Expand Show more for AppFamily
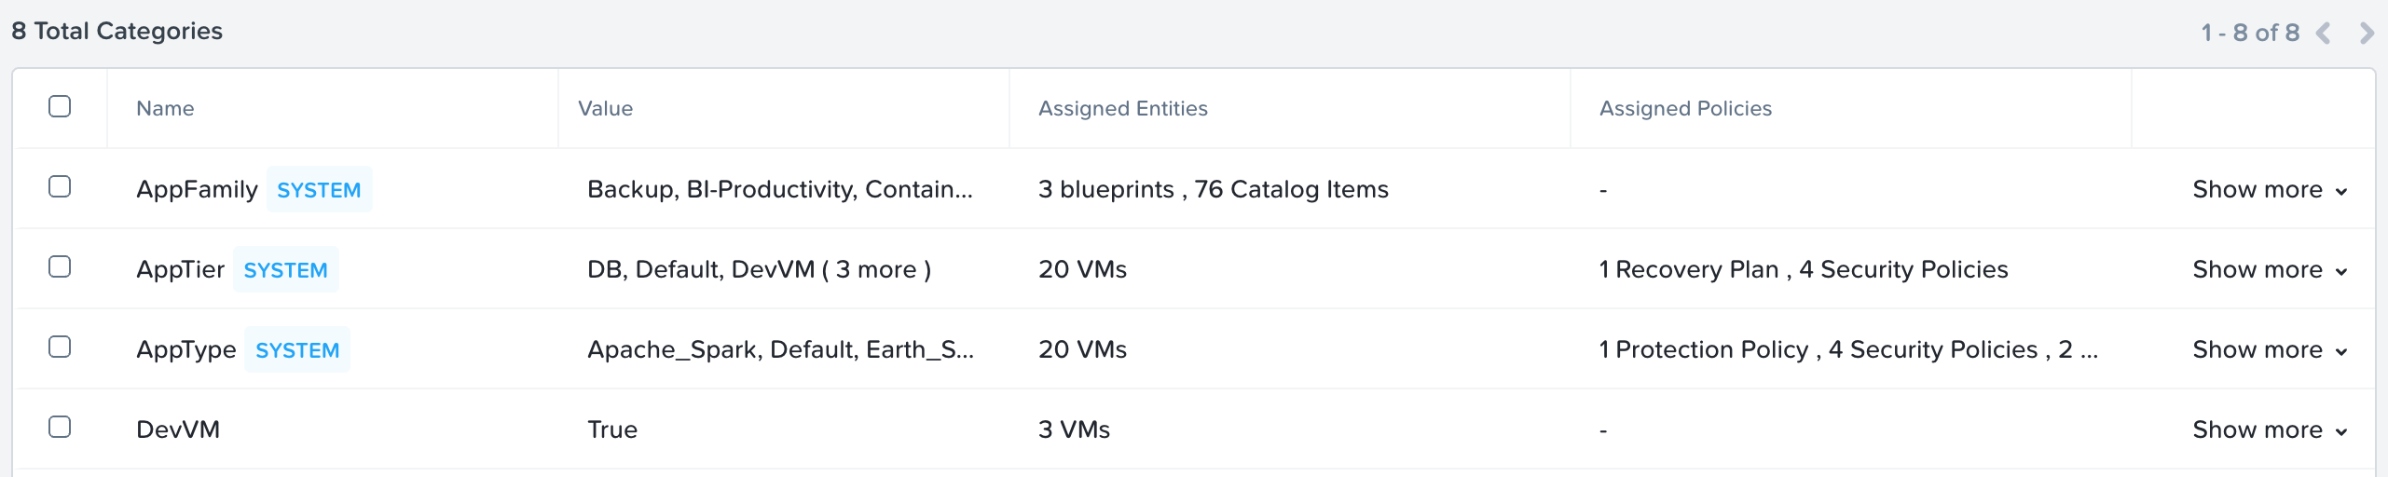This screenshot has height=477, width=2388. pyautogui.click(x=2270, y=189)
